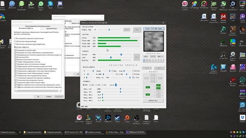Launch Discord from the desktop
The image size is (246, 138).
coord(60,4)
